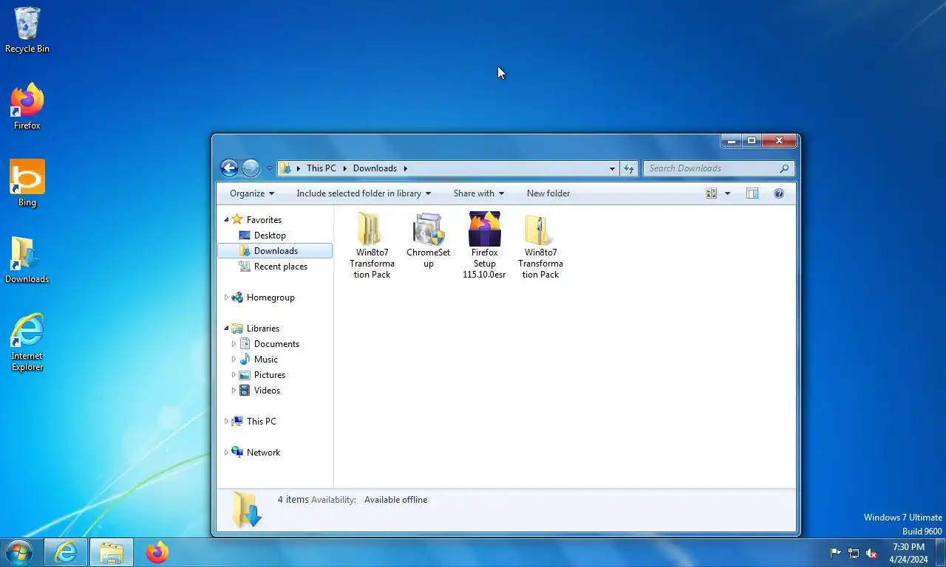The width and height of the screenshot is (946, 567).
Task: Select the Bing desktop shortcut
Action: coord(27,183)
